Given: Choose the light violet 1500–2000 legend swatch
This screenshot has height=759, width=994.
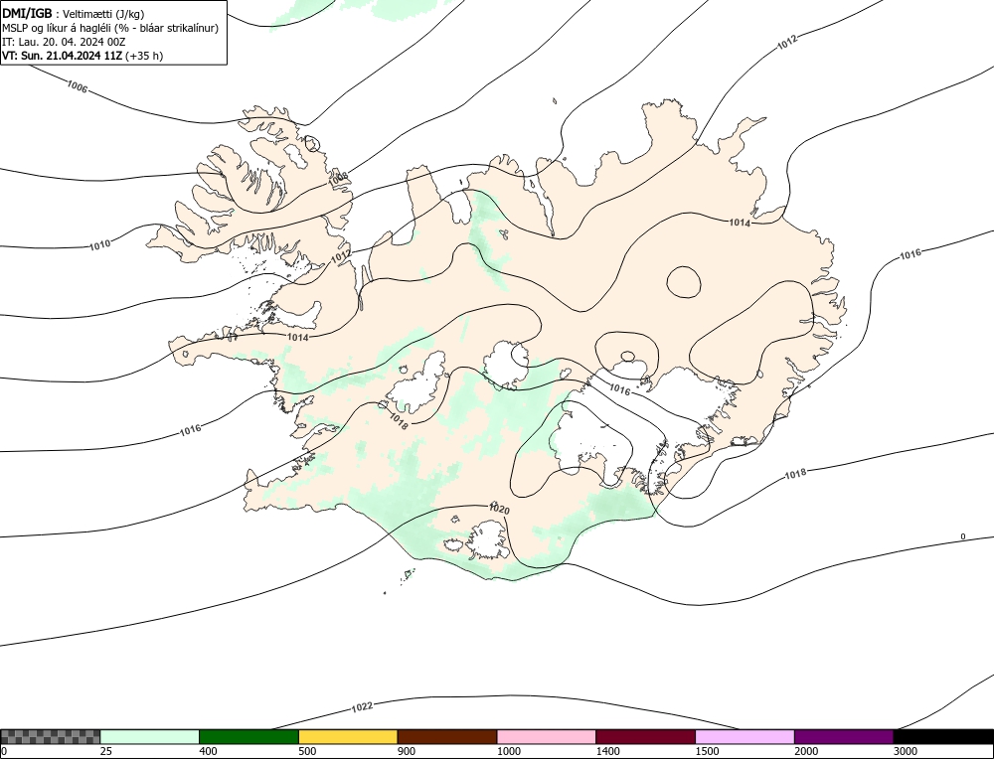Looking at the screenshot, I should [745, 737].
